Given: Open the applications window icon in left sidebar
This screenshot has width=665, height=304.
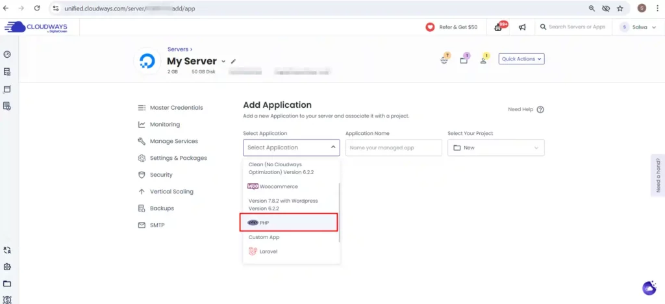Looking at the screenshot, I should (6, 89).
